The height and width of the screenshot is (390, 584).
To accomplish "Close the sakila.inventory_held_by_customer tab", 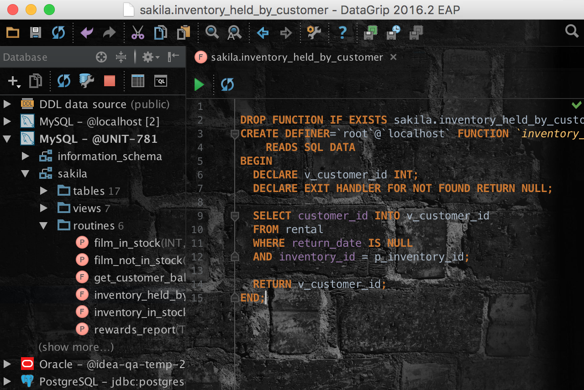I will tap(393, 57).
